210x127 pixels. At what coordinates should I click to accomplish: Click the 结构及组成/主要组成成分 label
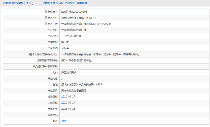point(43,54)
